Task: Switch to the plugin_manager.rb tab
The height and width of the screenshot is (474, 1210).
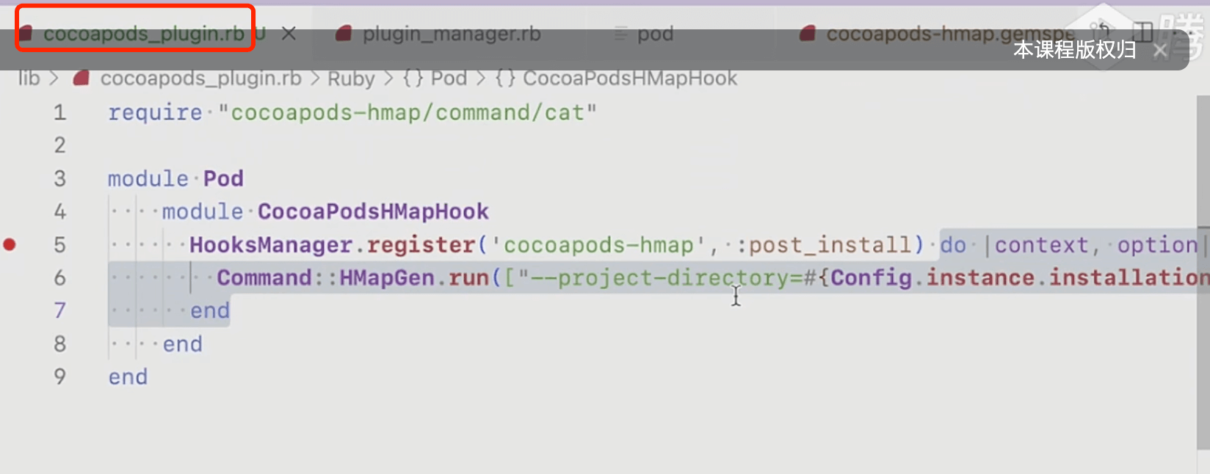Action: [451, 34]
